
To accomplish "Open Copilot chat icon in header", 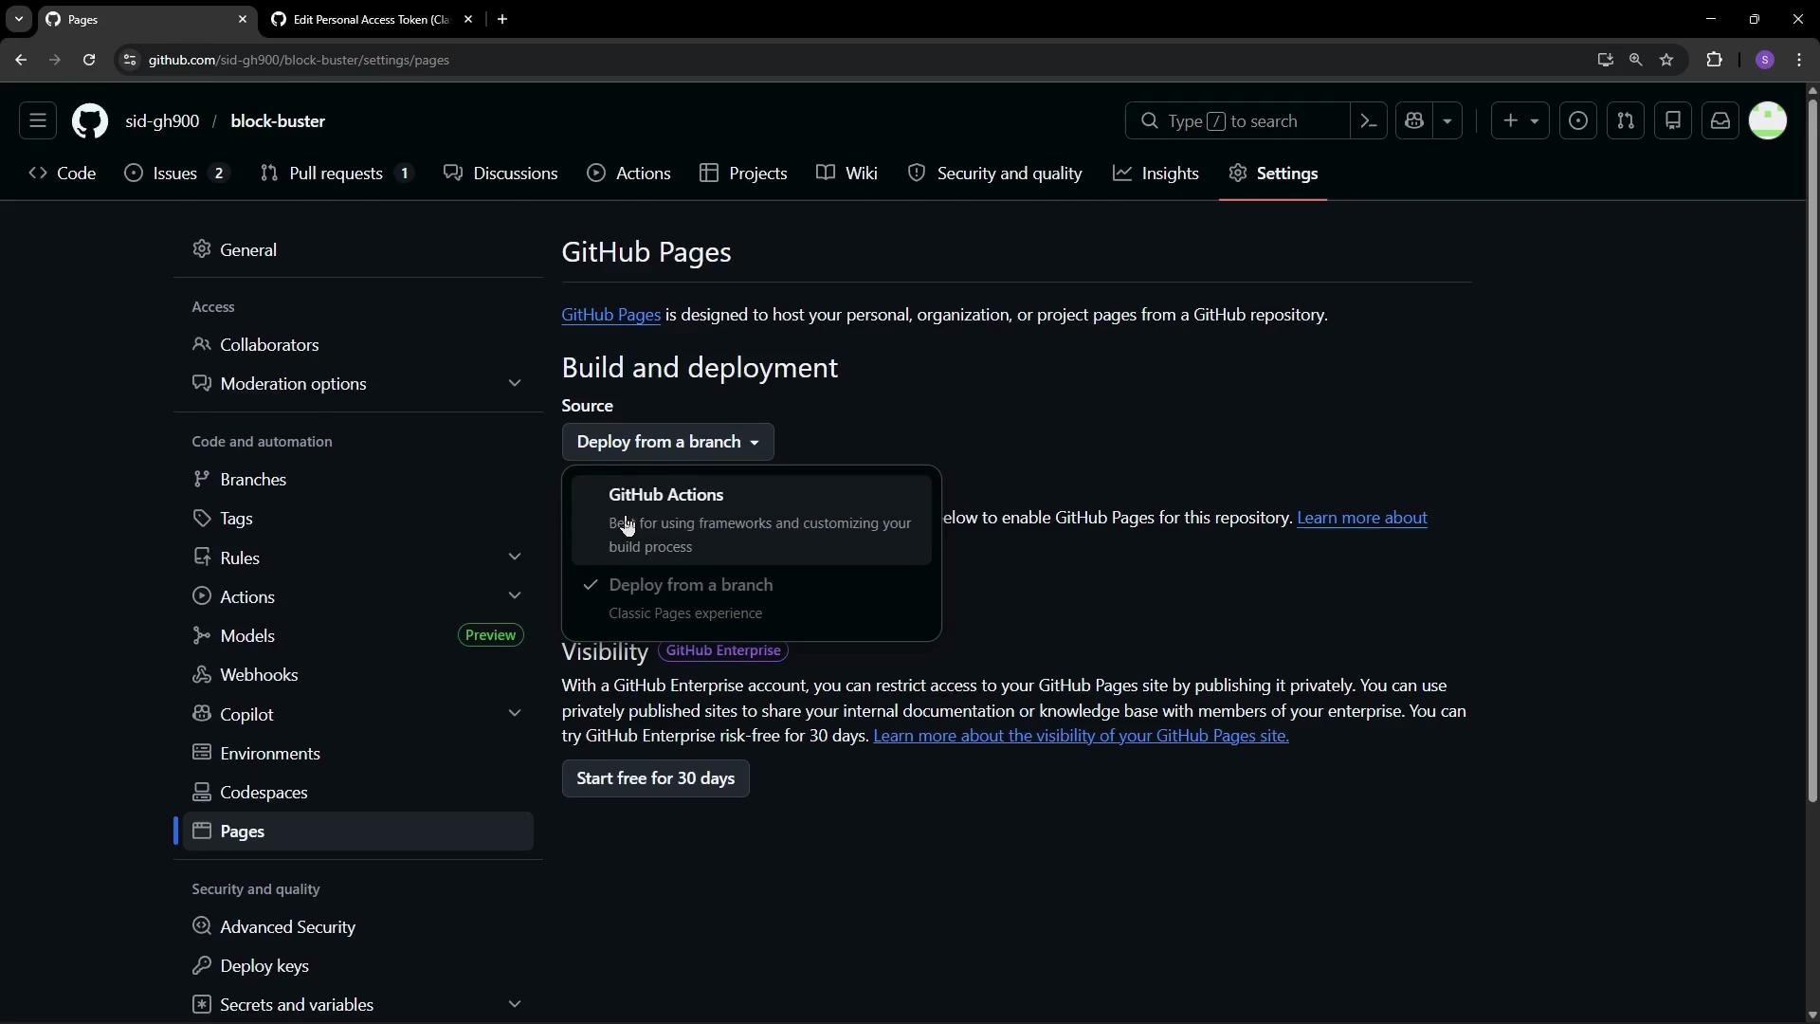I will [x=1415, y=121].
